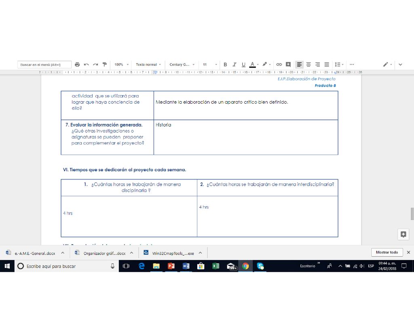Open the network Wi-Fi icon

point(355,266)
